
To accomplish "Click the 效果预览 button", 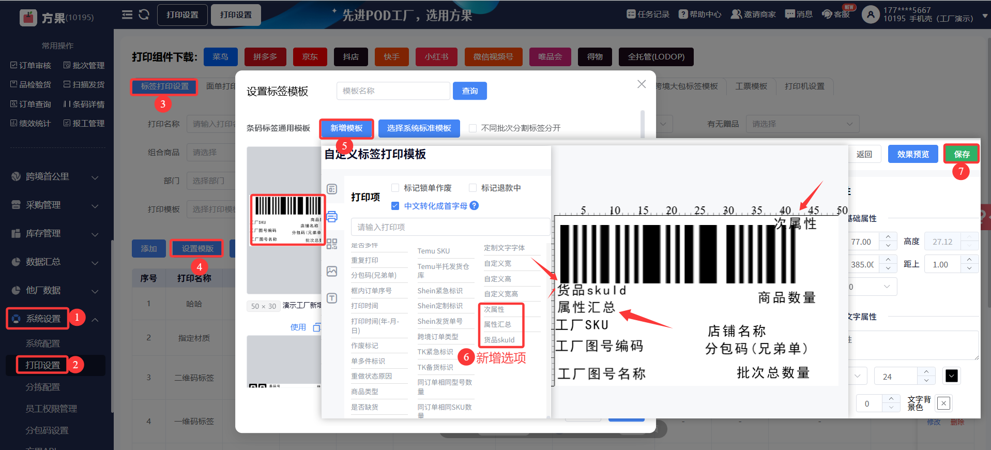I will 913,154.
